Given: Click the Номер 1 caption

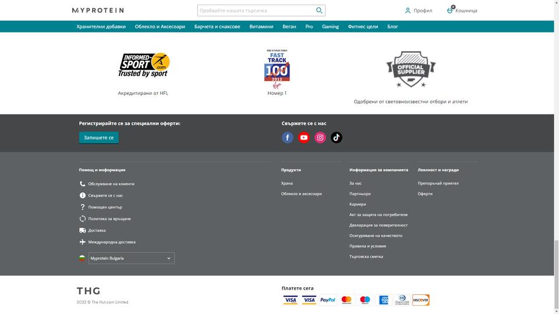Looking at the screenshot, I should [277, 93].
